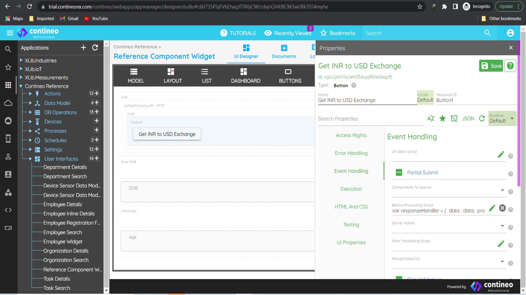526x295 pixels.
Task: Refresh the Applications tree
Action: [x=95, y=48]
